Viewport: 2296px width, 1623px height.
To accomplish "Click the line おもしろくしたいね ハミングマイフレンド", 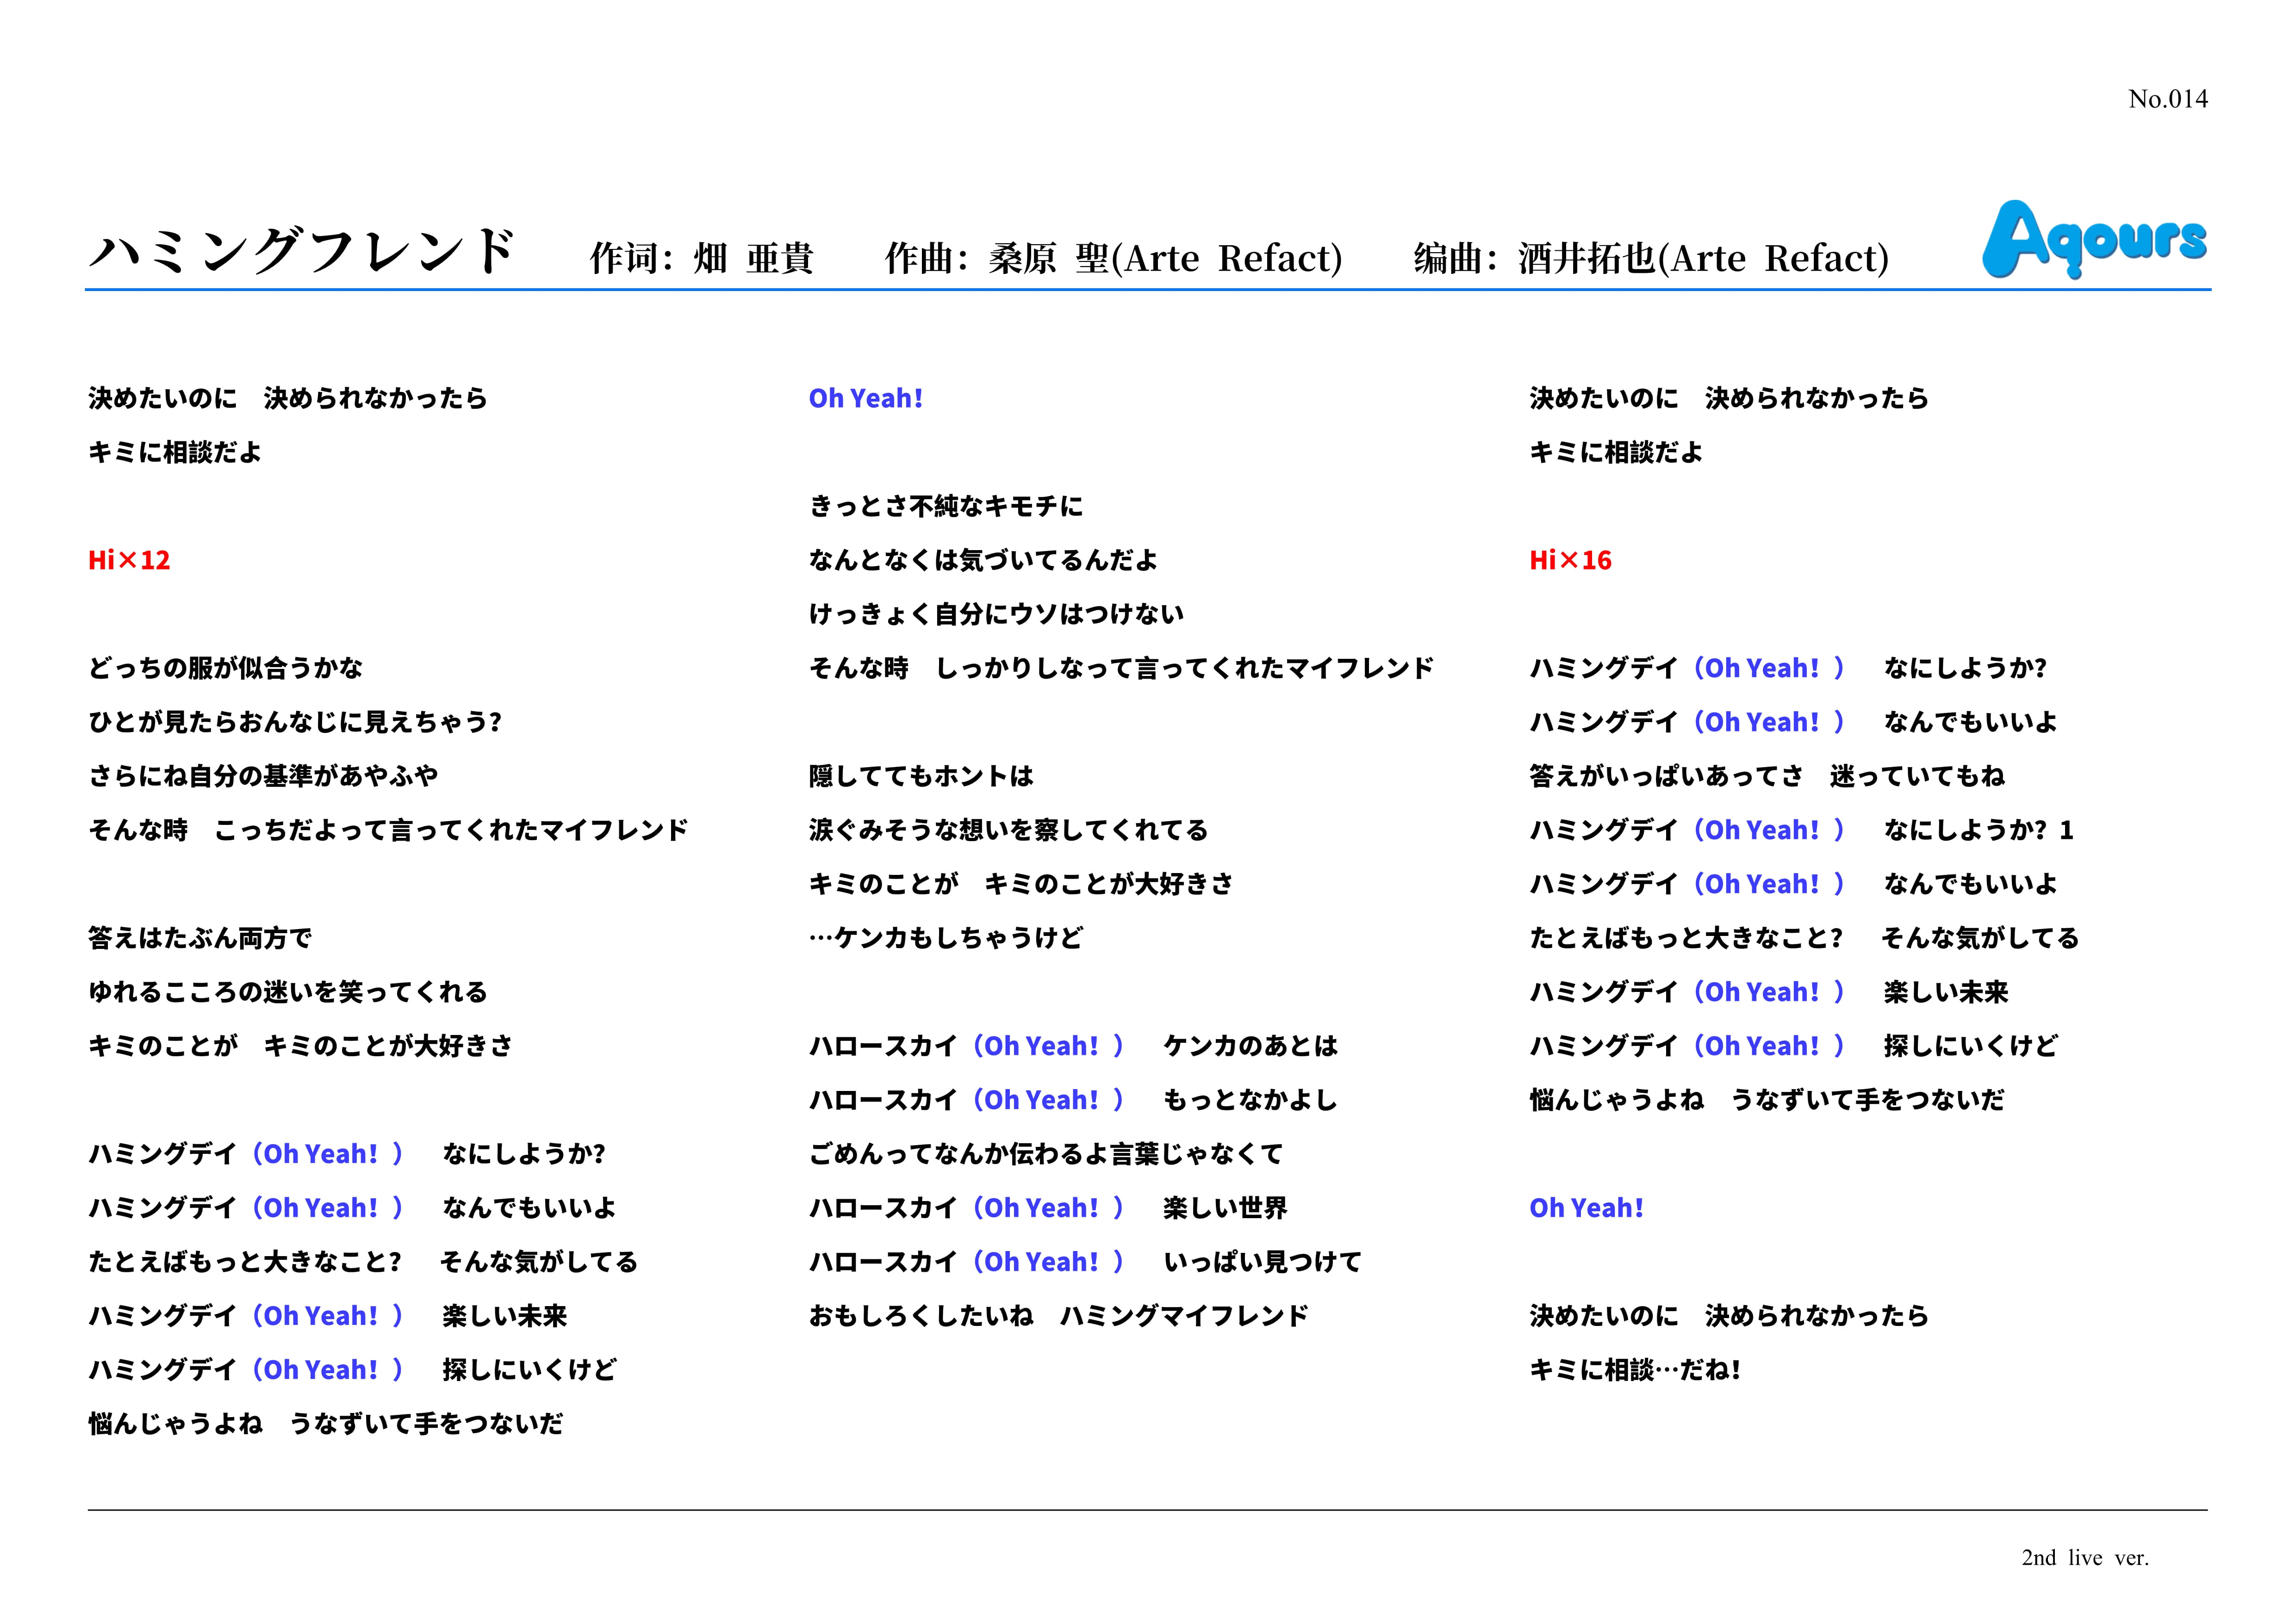I will [1058, 1315].
